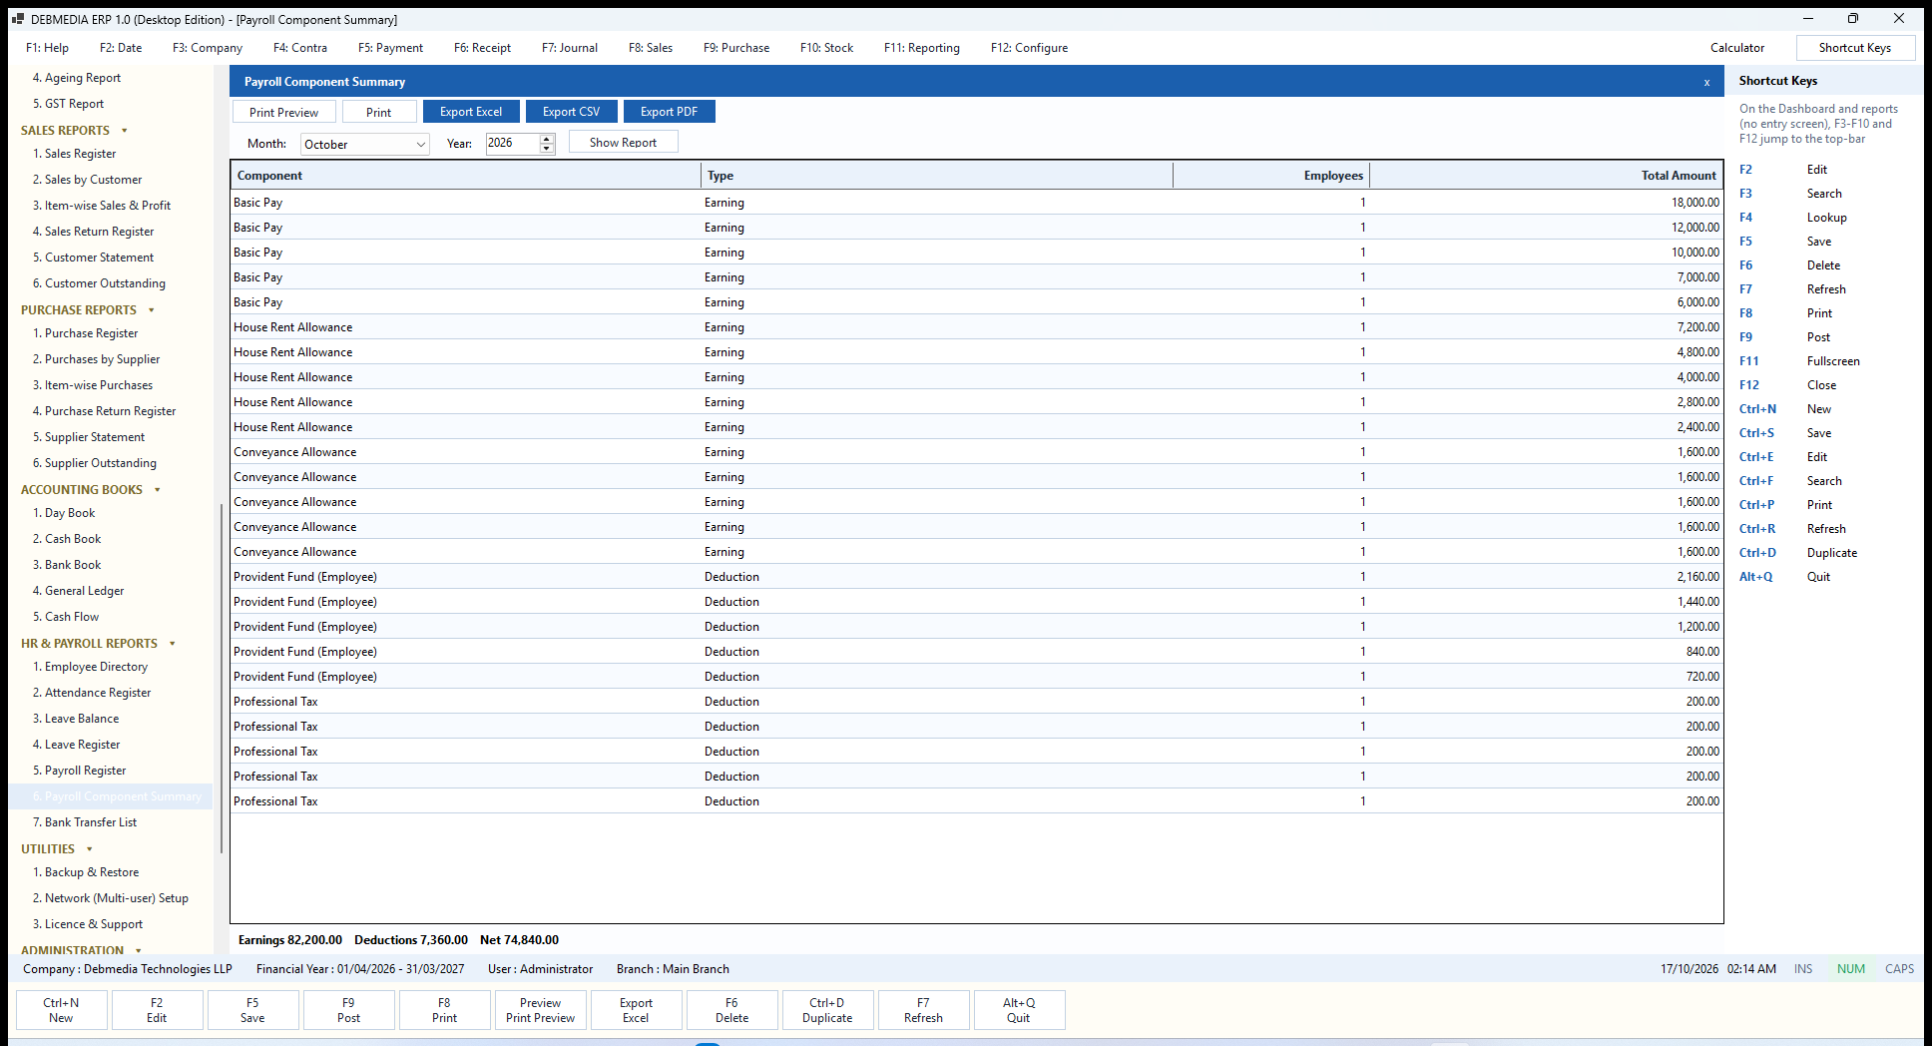Sort by the Component column header
The width and height of the screenshot is (1932, 1046).
pos(466,176)
